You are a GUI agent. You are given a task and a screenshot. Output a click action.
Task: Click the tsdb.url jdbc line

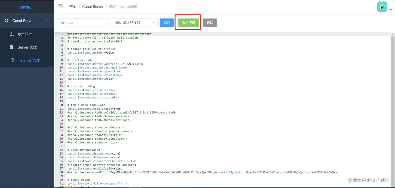(121, 112)
